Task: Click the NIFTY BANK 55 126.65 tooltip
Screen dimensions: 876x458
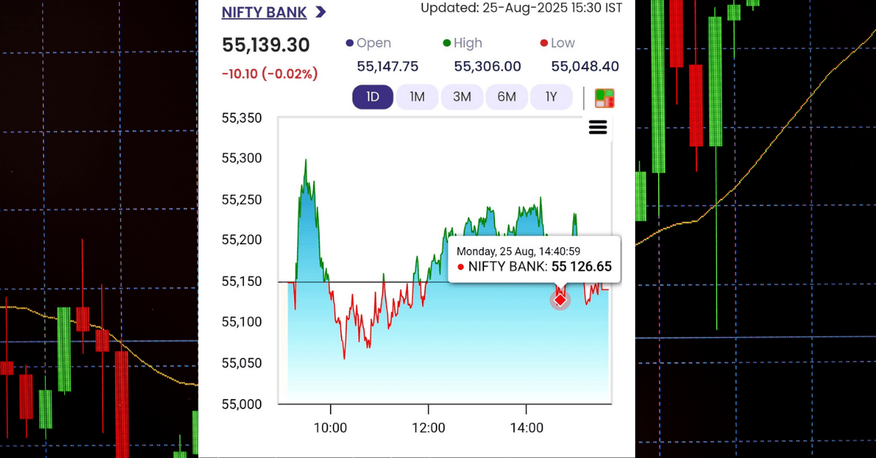Action: (534, 260)
